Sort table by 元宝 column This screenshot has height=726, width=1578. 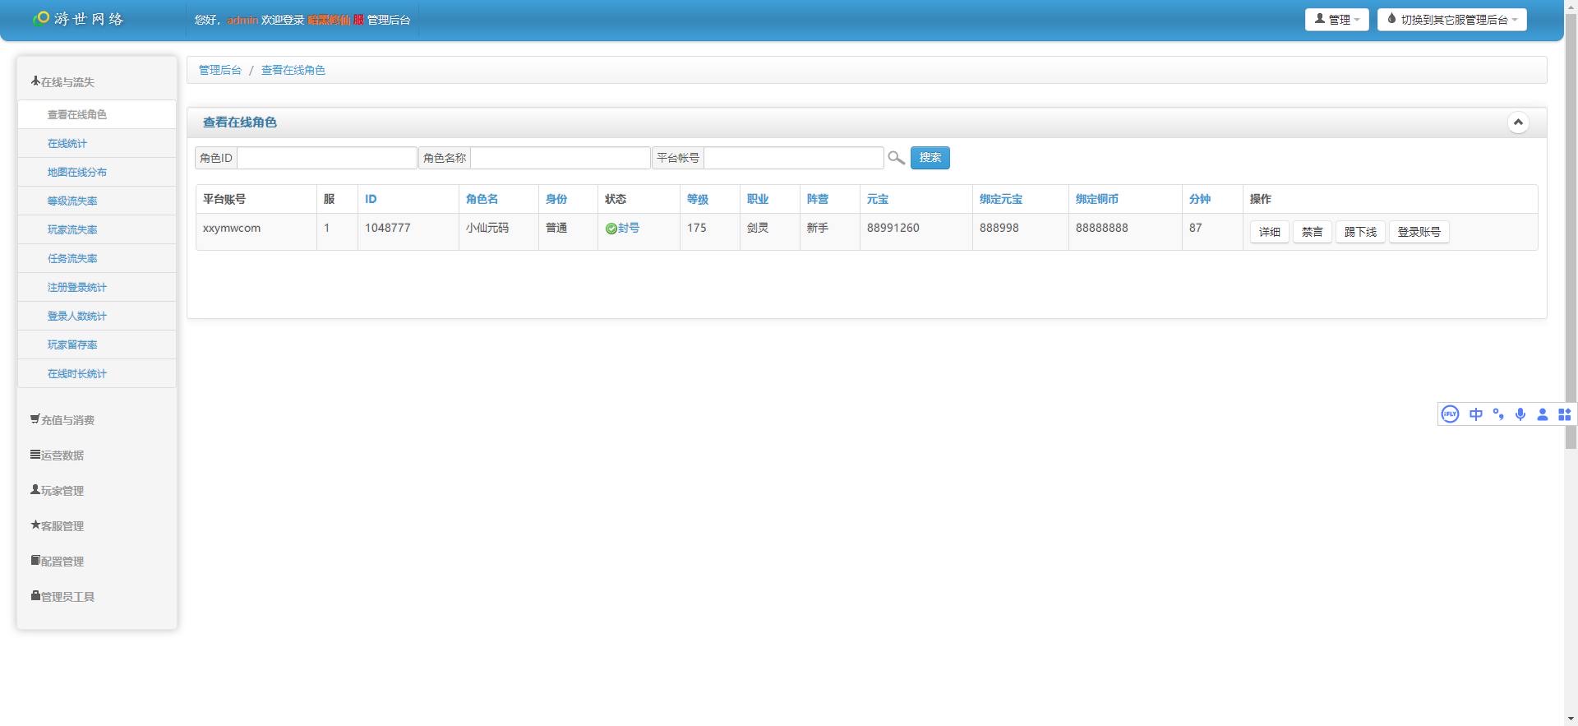point(878,199)
